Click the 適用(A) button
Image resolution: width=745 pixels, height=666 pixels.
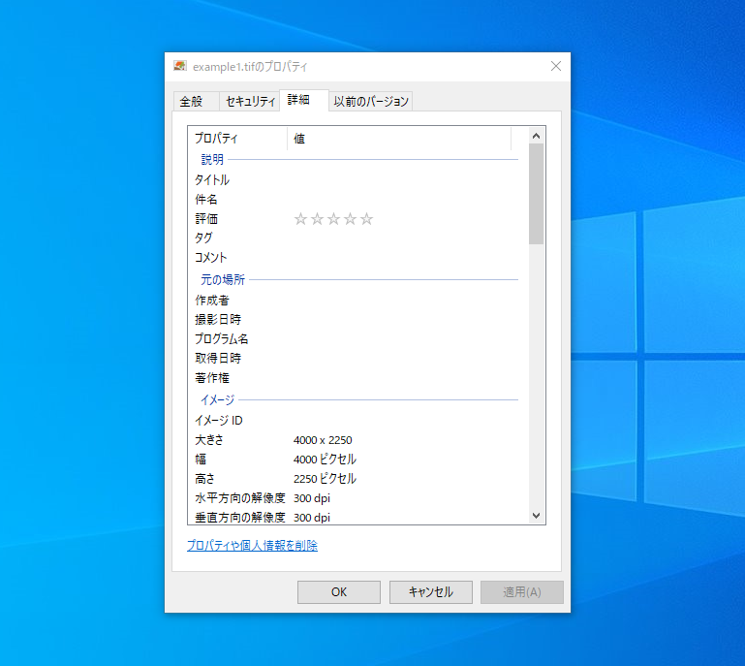tap(522, 592)
